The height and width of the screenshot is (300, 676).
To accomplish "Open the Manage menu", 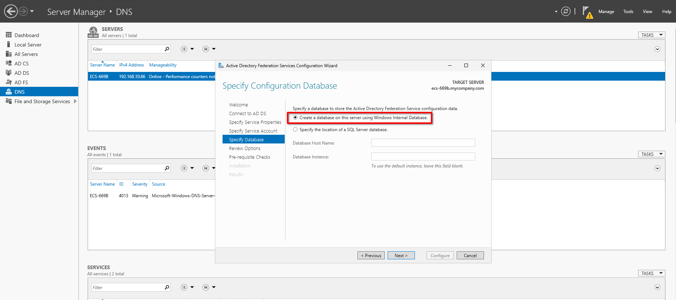I will 606,12.
